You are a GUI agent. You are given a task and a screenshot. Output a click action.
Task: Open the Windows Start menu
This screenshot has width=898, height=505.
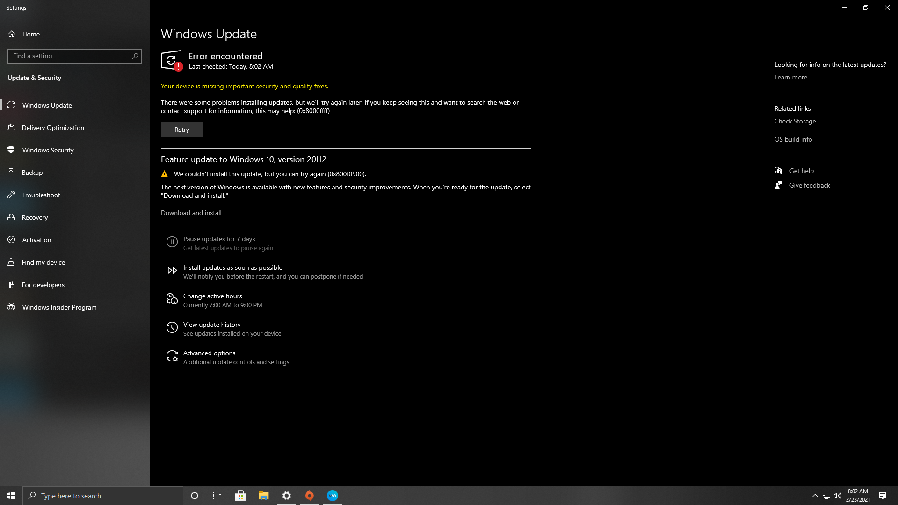coord(11,496)
